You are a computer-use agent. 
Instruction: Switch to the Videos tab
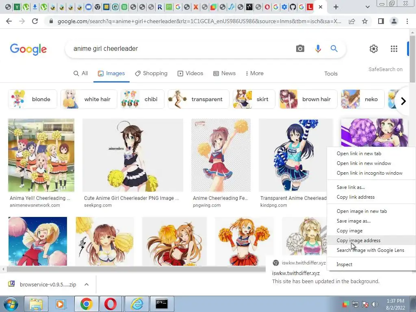pos(190,73)
